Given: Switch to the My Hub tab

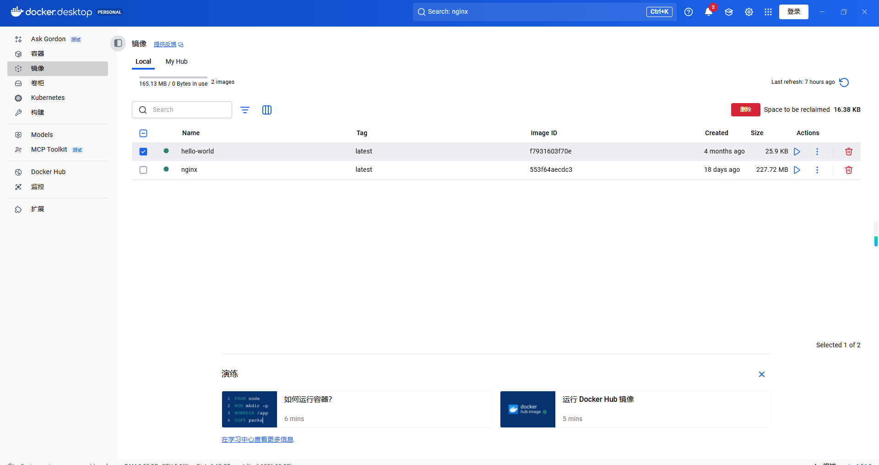Looking at the screenshot, I should tap(177, 62).
